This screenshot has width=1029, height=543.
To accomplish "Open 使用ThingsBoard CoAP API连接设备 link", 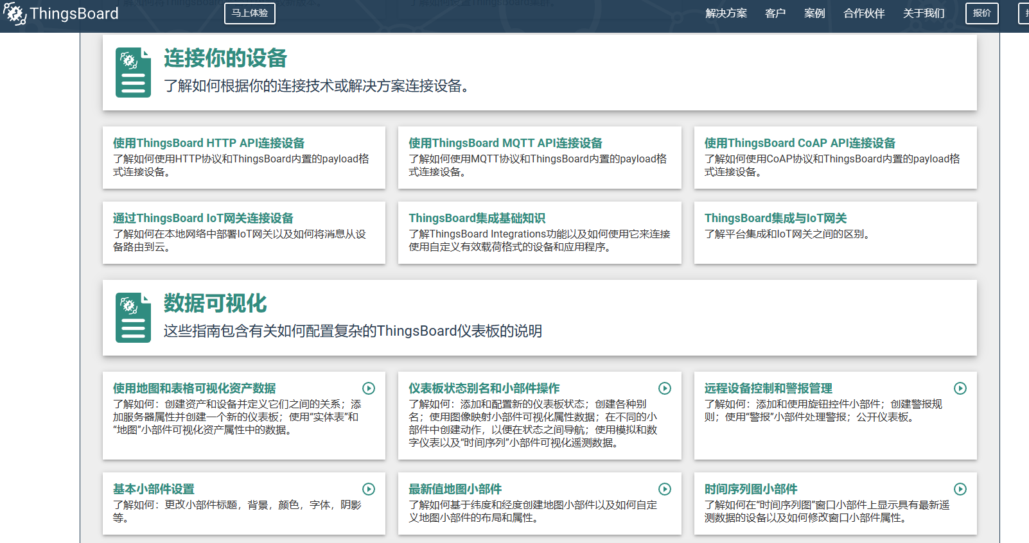I will click(x=800, y=143).
